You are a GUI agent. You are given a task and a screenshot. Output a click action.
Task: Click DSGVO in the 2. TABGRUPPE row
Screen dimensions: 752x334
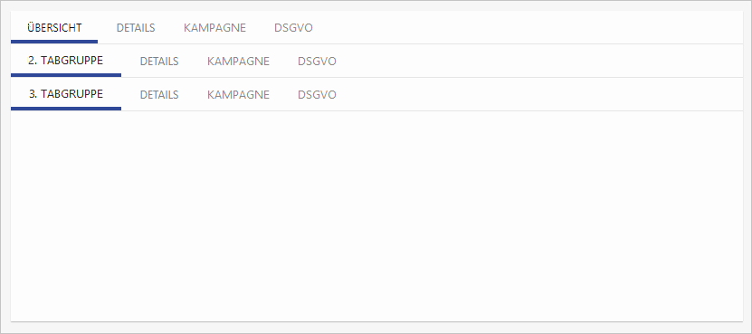click(x=317, y=62)
